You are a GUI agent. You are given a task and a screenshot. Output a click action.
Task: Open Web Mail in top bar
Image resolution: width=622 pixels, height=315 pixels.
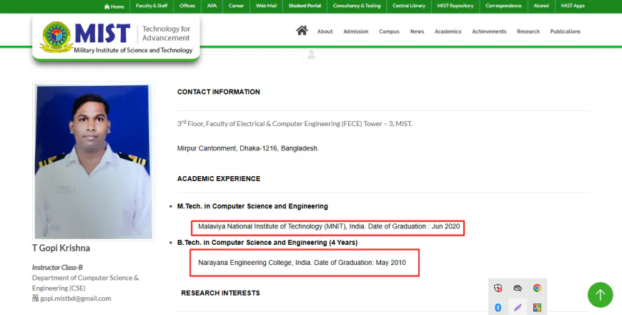(x=266, y=6)
